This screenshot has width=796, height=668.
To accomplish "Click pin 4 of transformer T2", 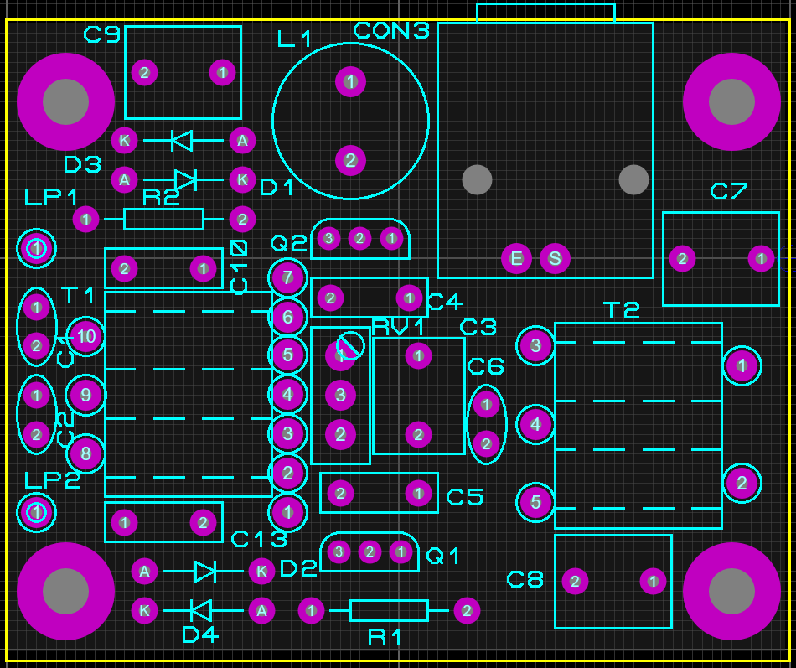I will point(535,425).
